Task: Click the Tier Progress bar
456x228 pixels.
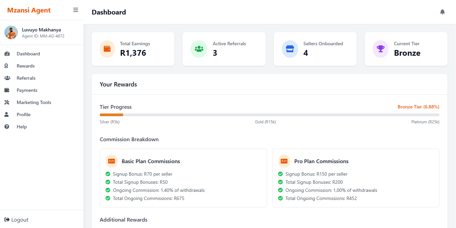Action: tap(269, 115)
